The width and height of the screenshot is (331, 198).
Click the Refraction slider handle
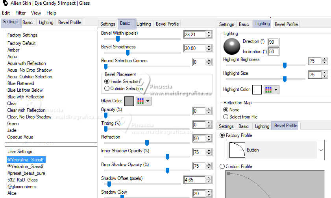pos(147,143)
